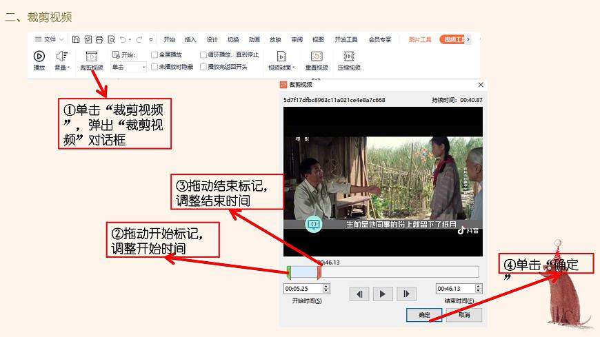Screen dimensions: 600x337
Task: Switch to the 会员专享 tab
Action: 380,39
